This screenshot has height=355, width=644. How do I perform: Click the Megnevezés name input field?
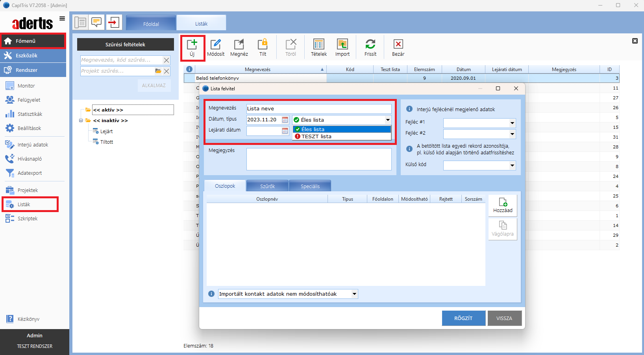pos(318,109)
